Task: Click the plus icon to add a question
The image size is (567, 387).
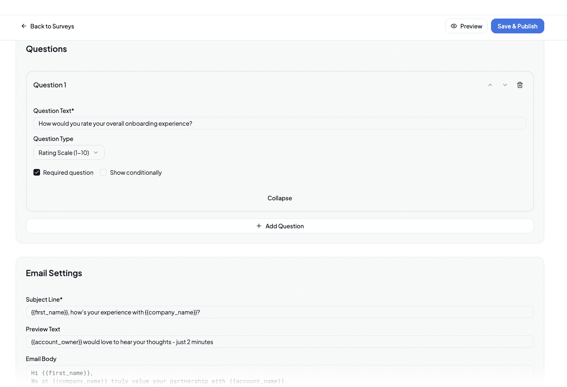Action: (x=259, y=226)
